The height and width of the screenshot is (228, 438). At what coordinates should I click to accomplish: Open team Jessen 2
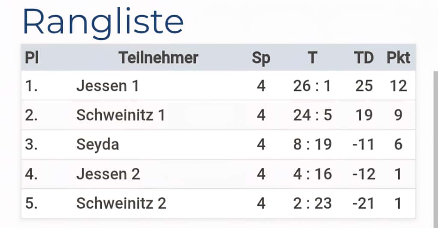point(108,174)
